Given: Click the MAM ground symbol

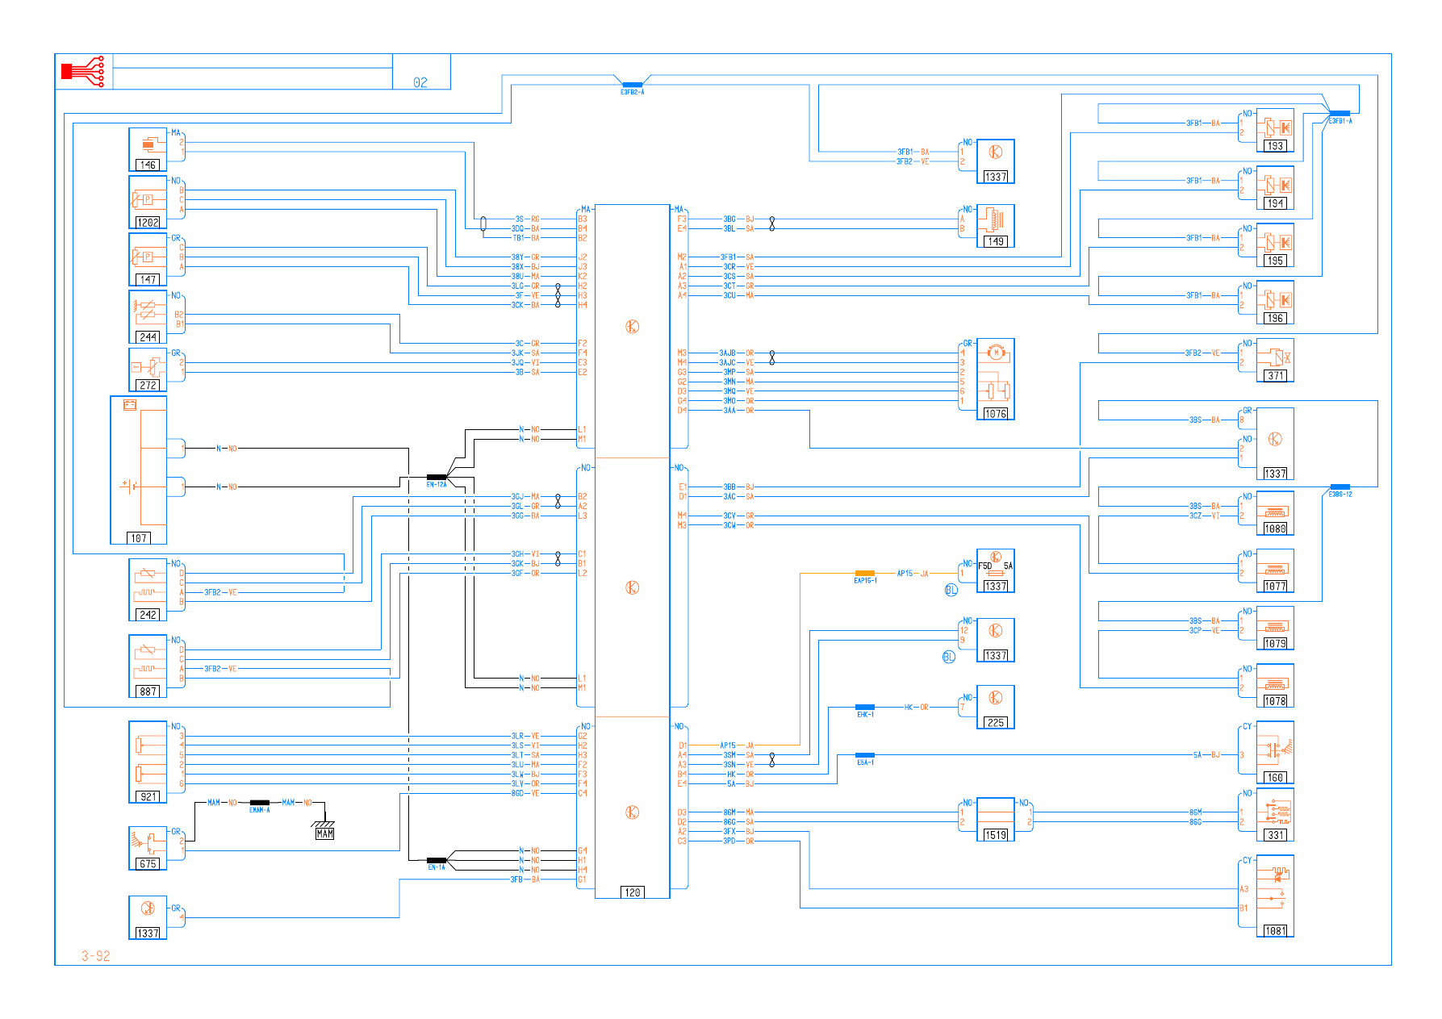Looking at the screenshot, I should pos(324,829).
